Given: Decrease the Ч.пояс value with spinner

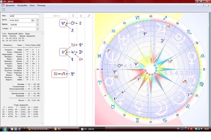Looking at the screenshot, I should (38, 29).
